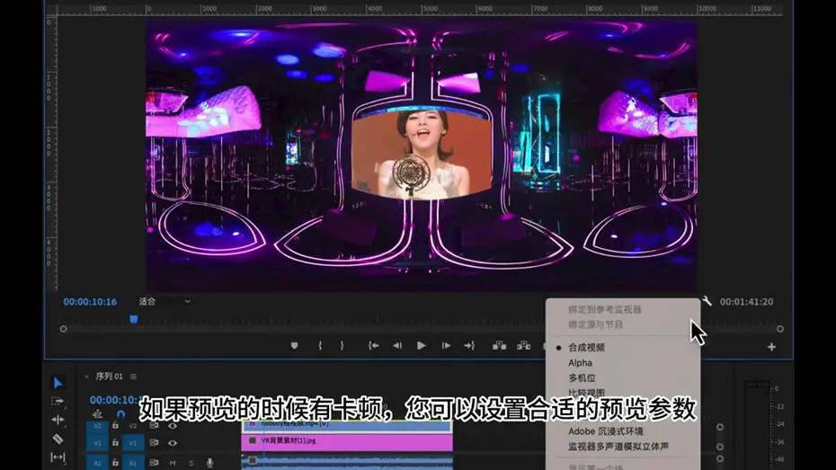Click left handle of monitor zoom scrollbar
Image resolution: width=836 pixels, height=470 pixels.
pyautogui.click(x=64, y=329)
